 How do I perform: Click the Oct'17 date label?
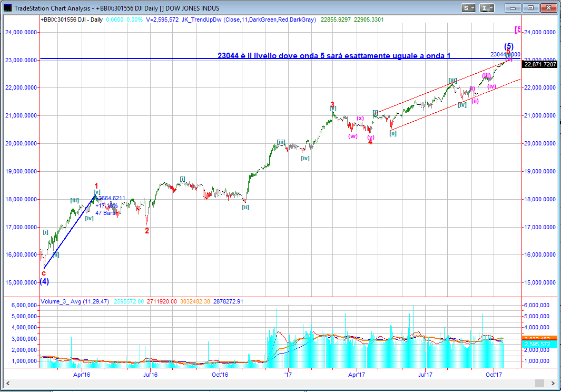pyautogui.click(x=494, y=375)
